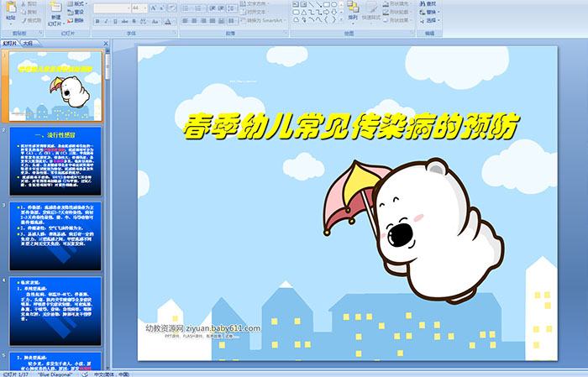
Task: Select the Oval shape in gallery
Action: [x=334, y=4]
